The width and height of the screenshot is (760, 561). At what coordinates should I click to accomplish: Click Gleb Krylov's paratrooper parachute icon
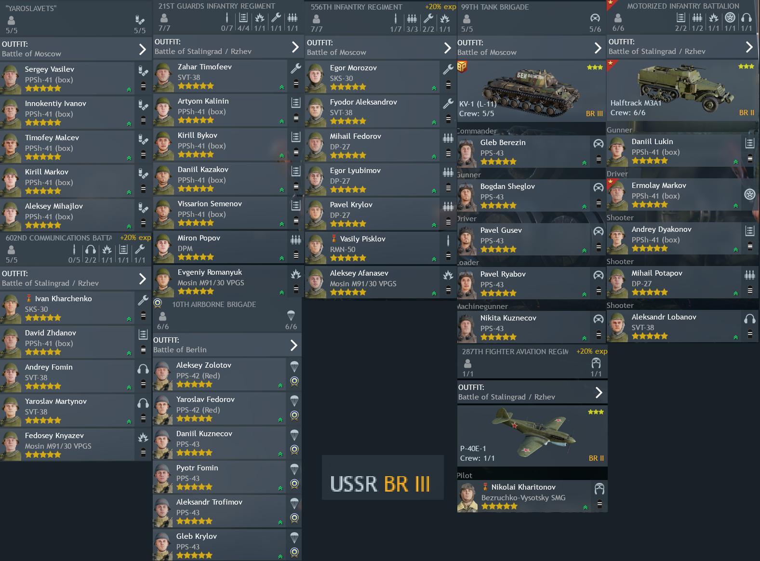(294, 537)
